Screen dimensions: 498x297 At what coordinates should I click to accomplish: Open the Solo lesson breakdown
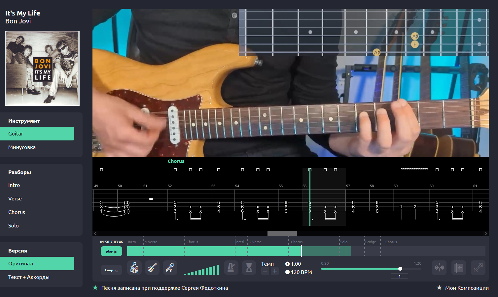(x=14, y=226)
